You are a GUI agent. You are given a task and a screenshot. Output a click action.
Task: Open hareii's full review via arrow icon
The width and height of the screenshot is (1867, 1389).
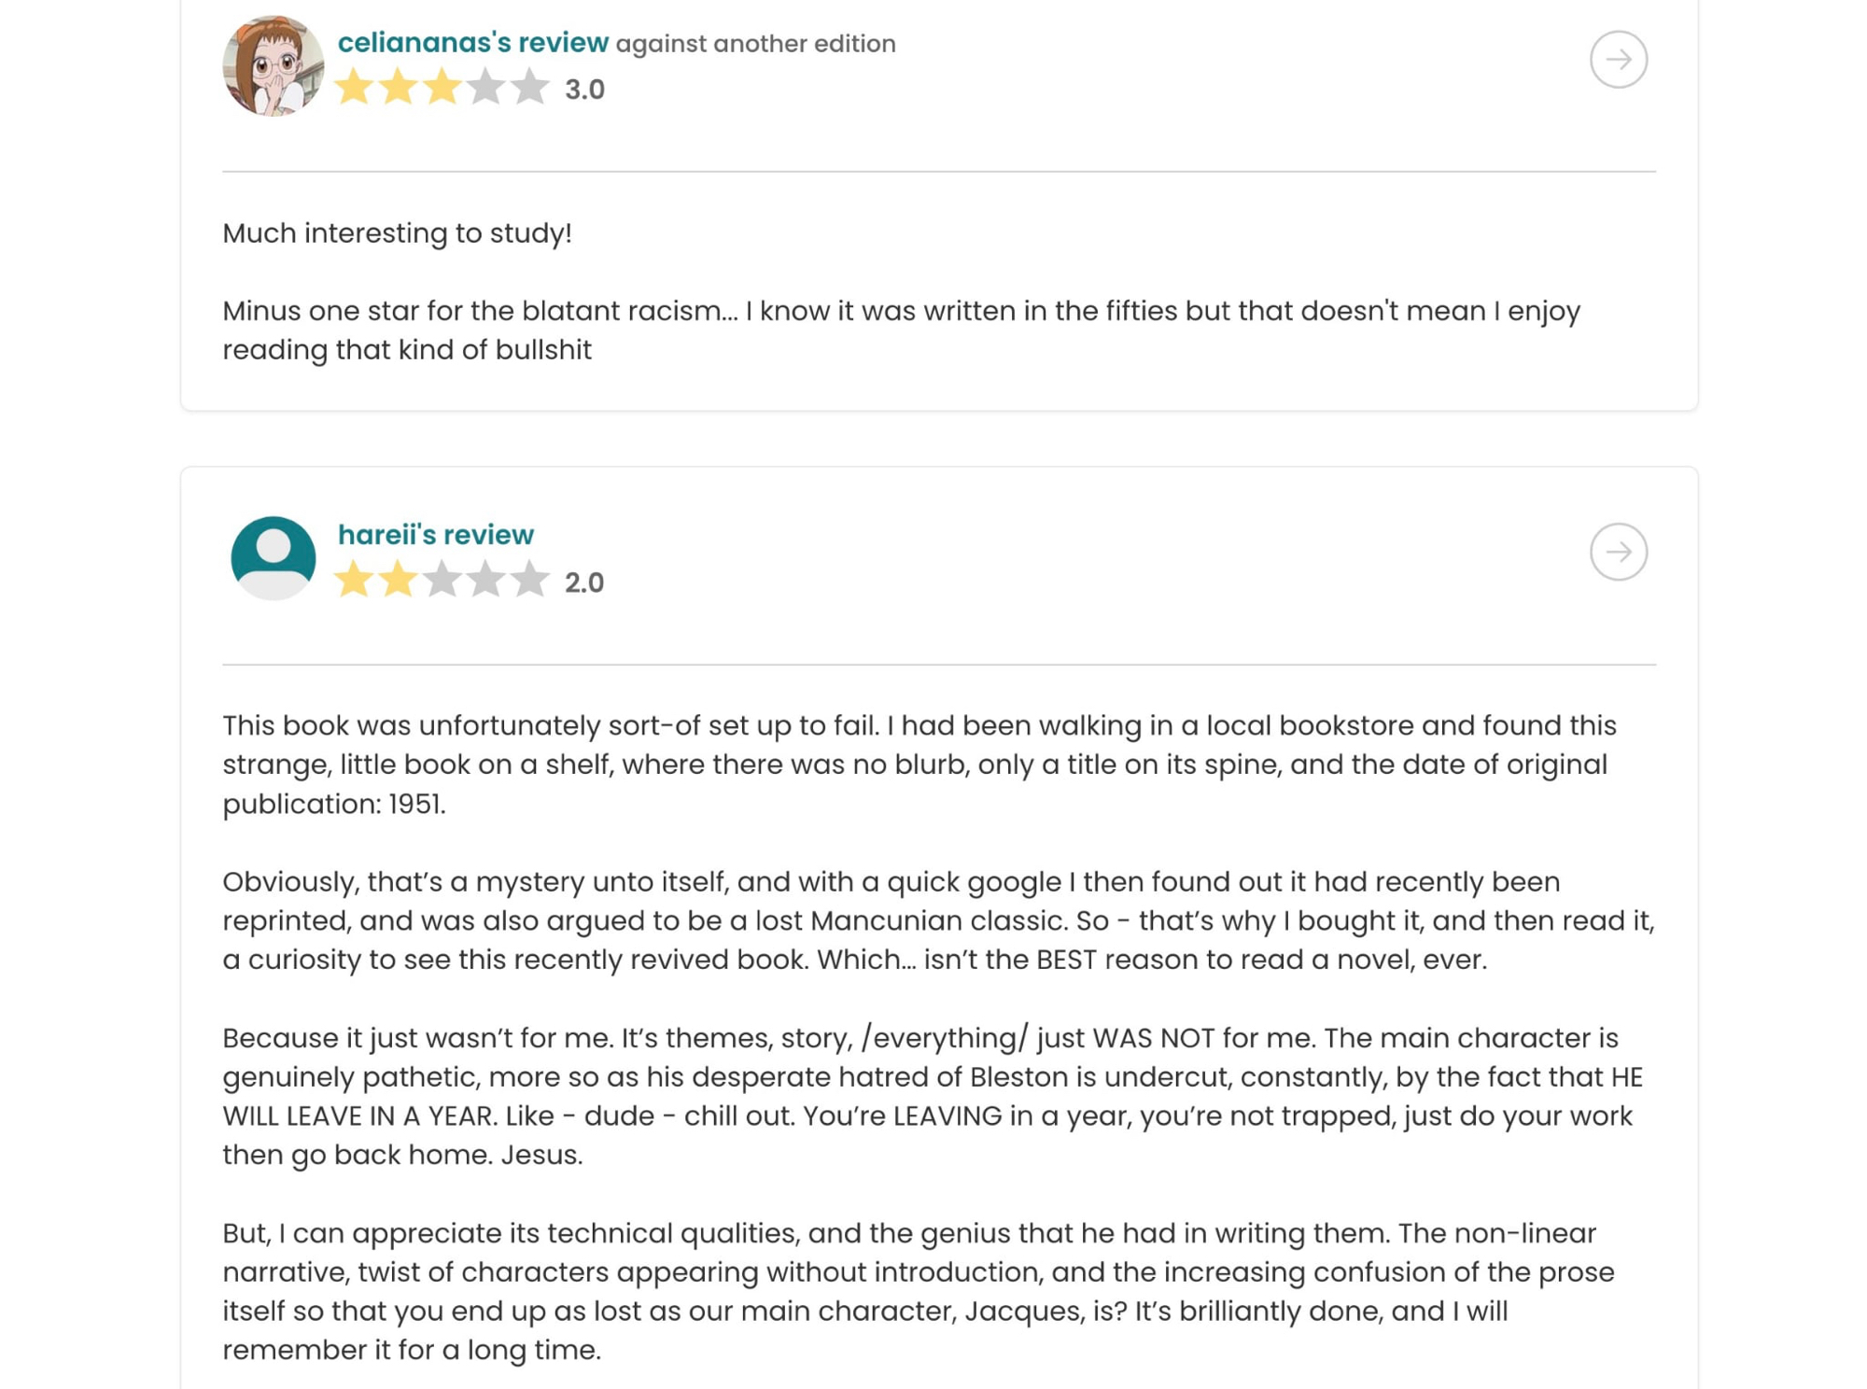(x=1618, y=552)
